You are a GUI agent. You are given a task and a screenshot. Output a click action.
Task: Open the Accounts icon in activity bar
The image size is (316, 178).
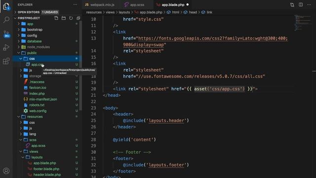6,171
